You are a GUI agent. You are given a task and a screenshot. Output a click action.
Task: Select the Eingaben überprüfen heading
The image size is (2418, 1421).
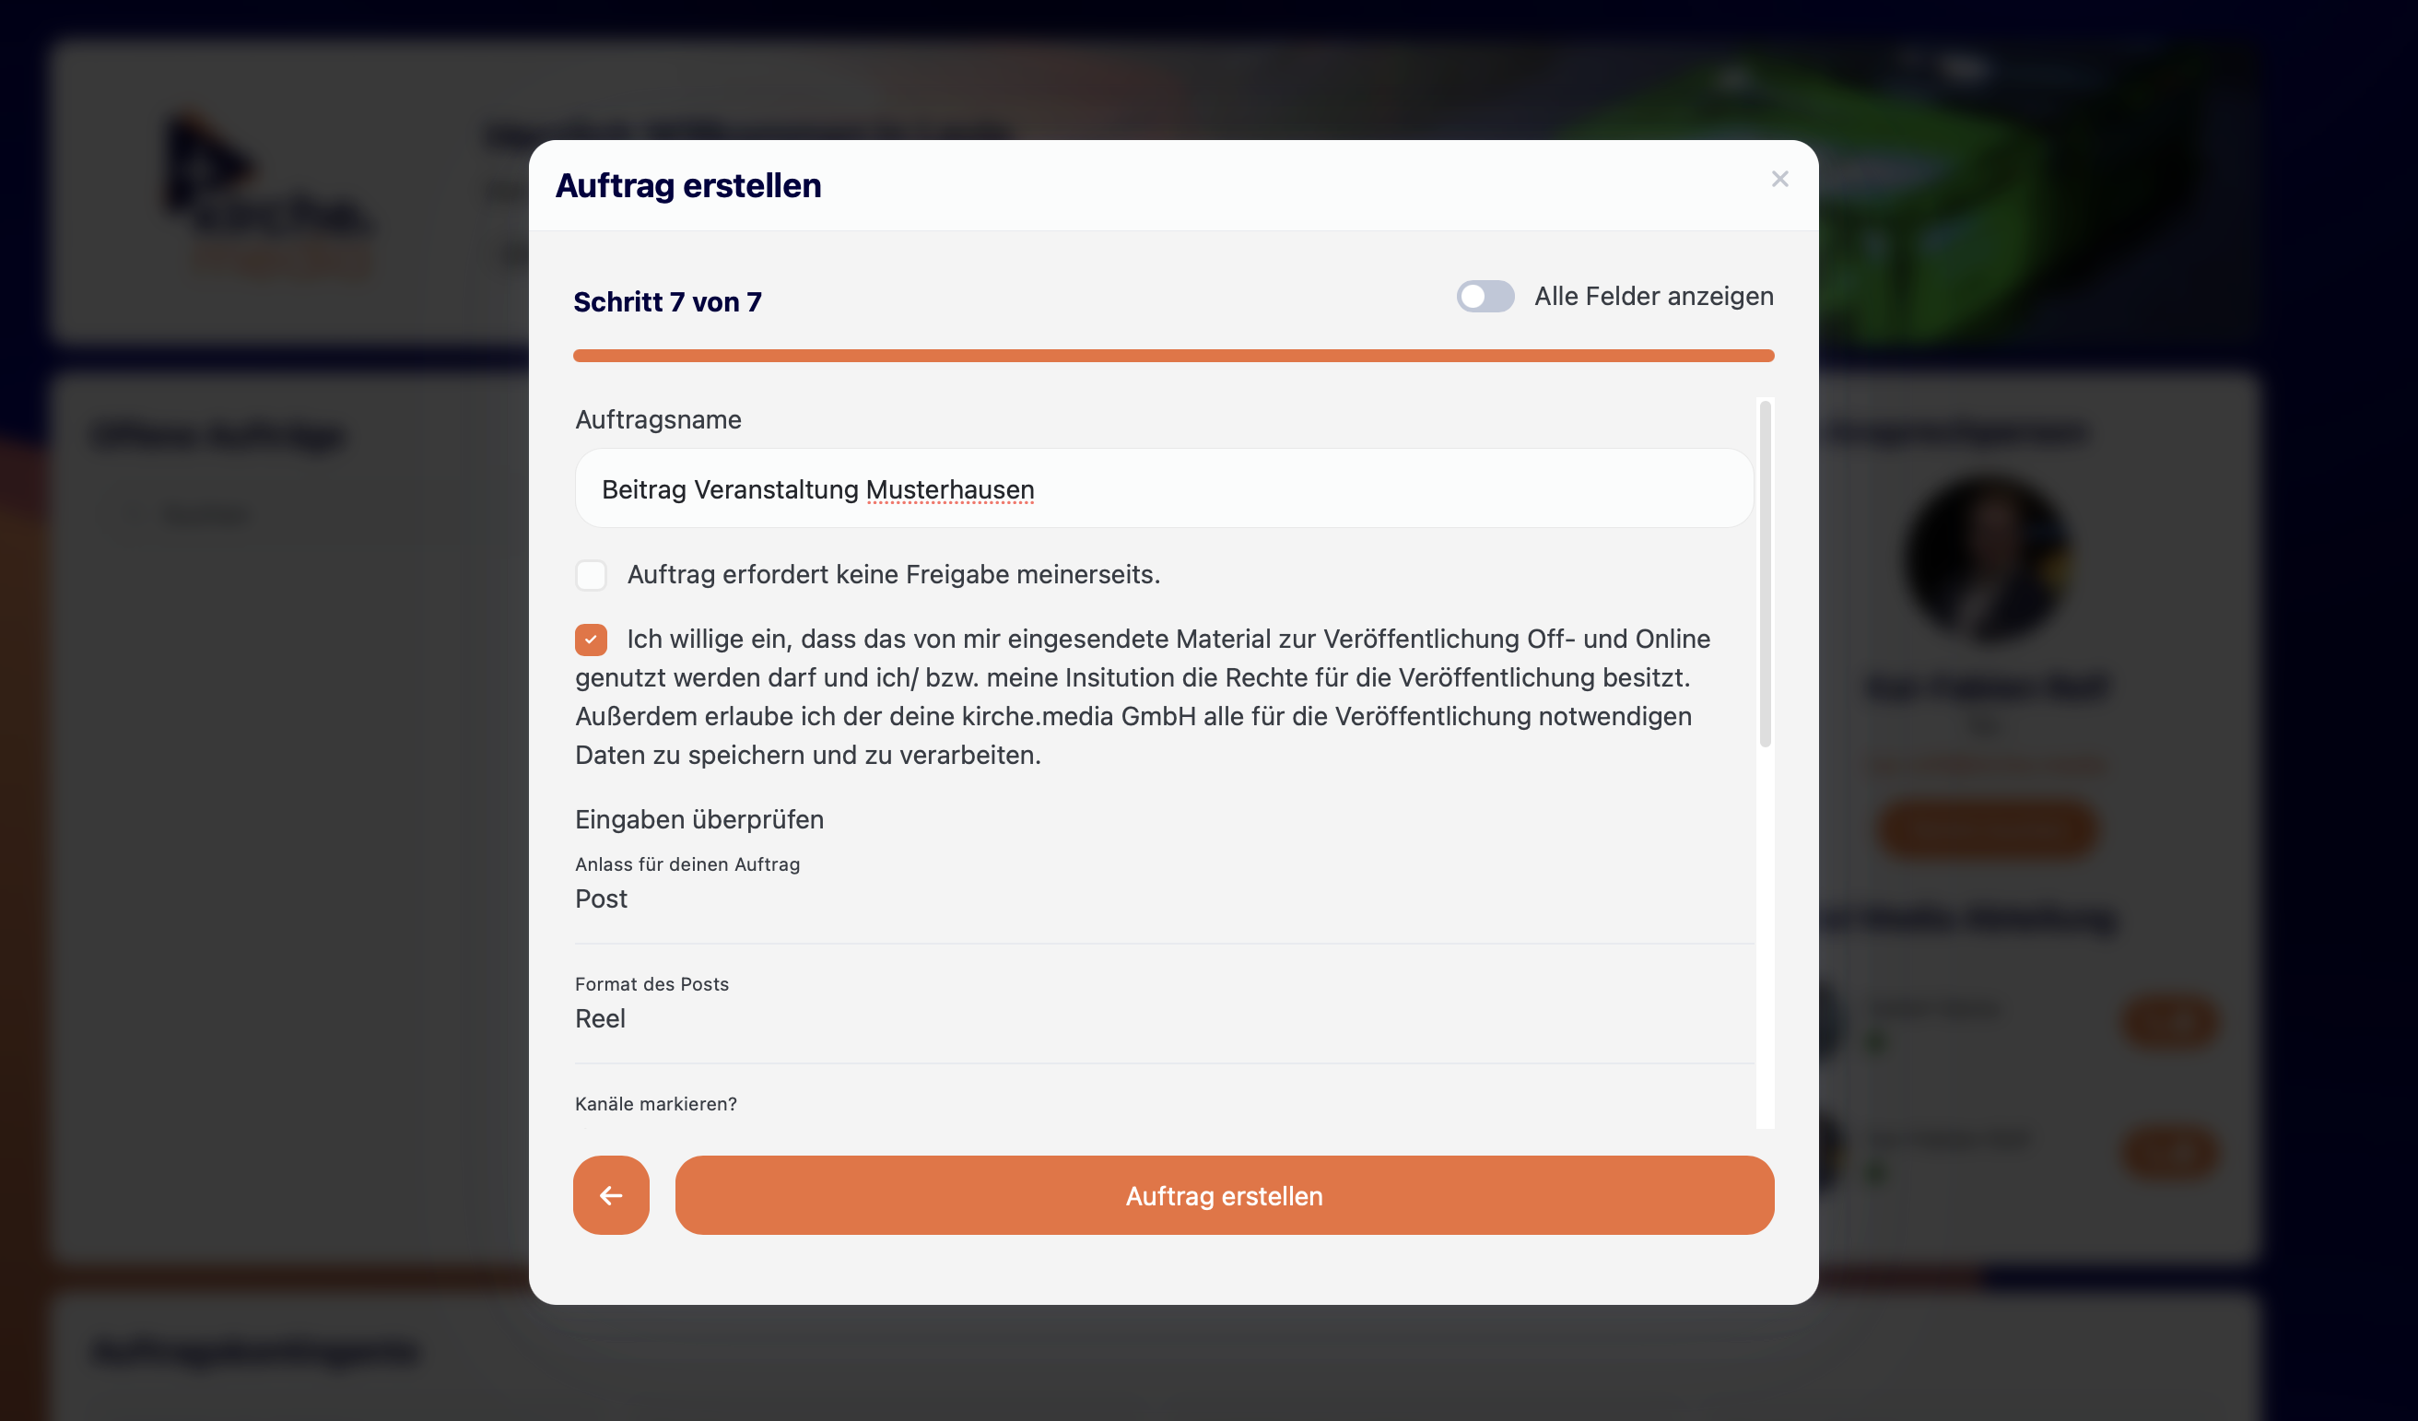coord(698,819)
